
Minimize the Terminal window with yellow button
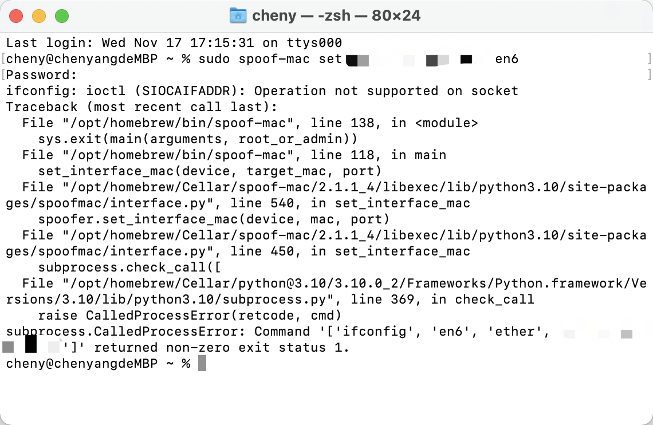click(x=39, y=16)
